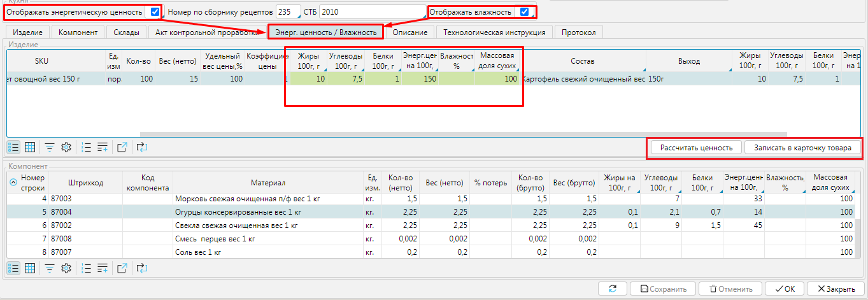Click the export icon under Изделие table
This screenshot has height=300, width=868.
point(122,147)
